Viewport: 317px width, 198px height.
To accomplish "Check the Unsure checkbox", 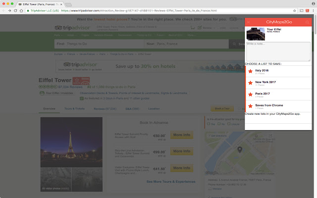I will click(229, 124).
